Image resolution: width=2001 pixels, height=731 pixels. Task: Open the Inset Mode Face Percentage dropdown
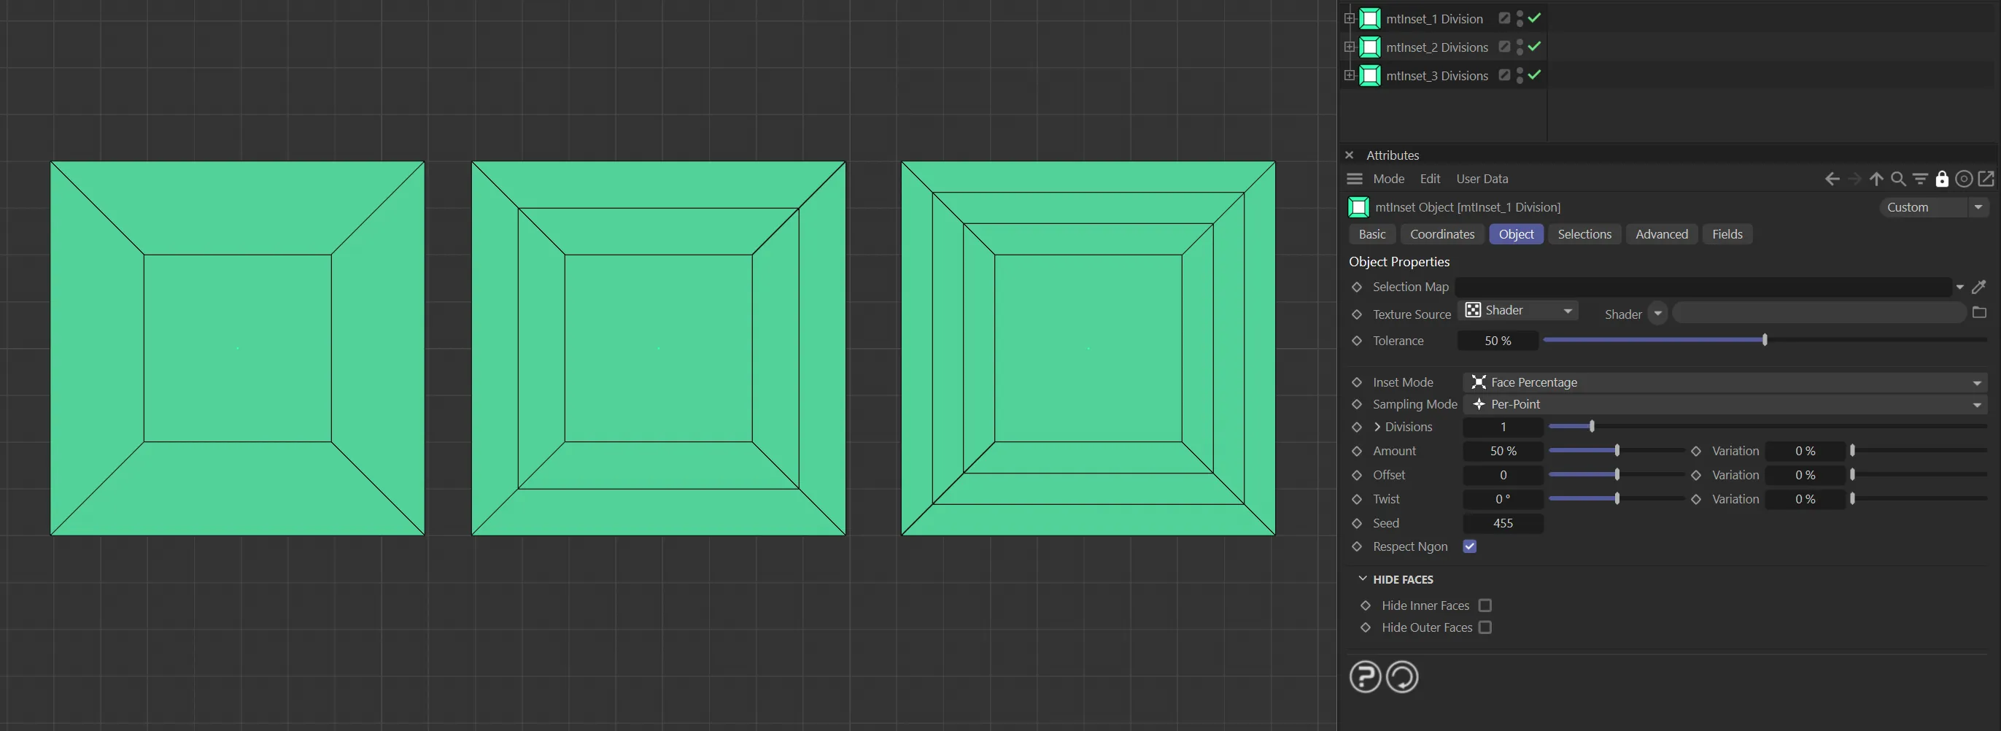coord(1725,383)
